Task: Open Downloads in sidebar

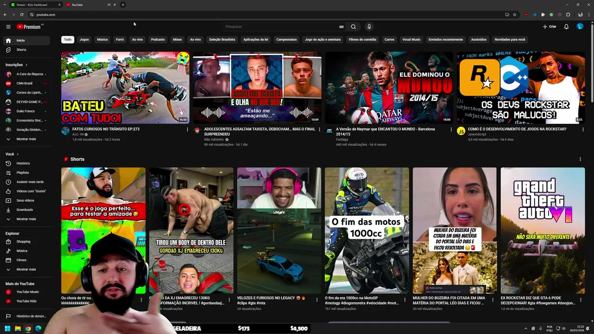Action: [x=27, y=210]
